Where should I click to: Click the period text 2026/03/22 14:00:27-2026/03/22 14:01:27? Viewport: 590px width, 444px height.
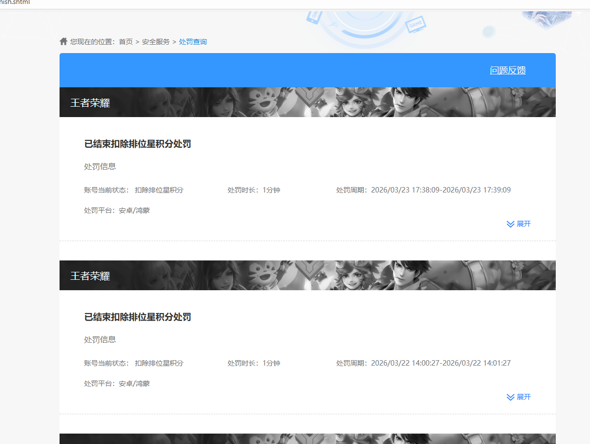point(441,363)
